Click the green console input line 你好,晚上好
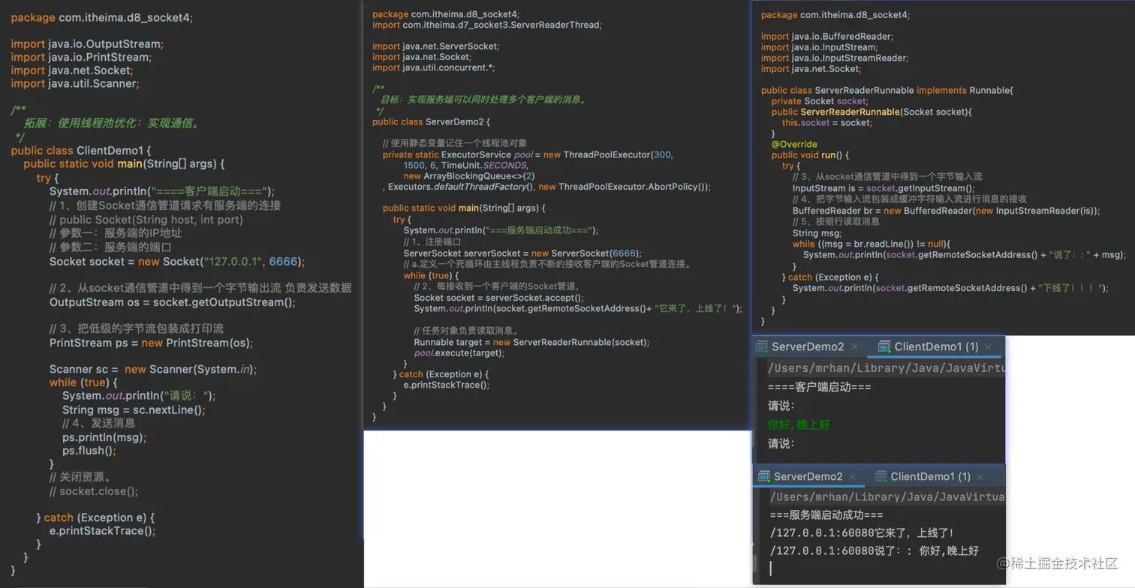Screen dimensions: 1135x588 (x=799, y=424)
